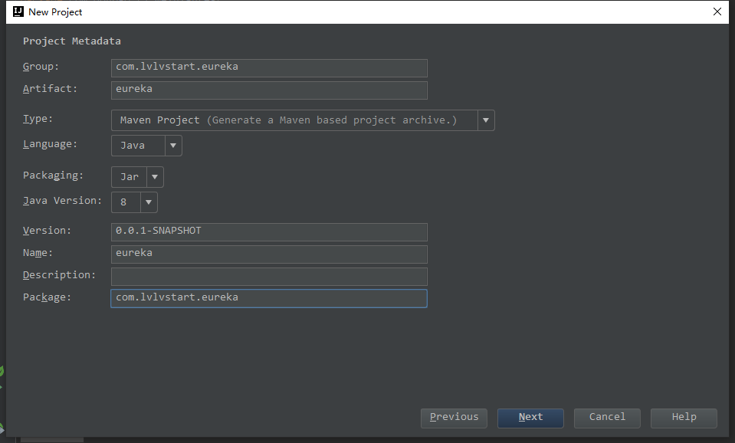The image size is (735, 443).
Task: Click the Name input field
Action: pos(268,254)
